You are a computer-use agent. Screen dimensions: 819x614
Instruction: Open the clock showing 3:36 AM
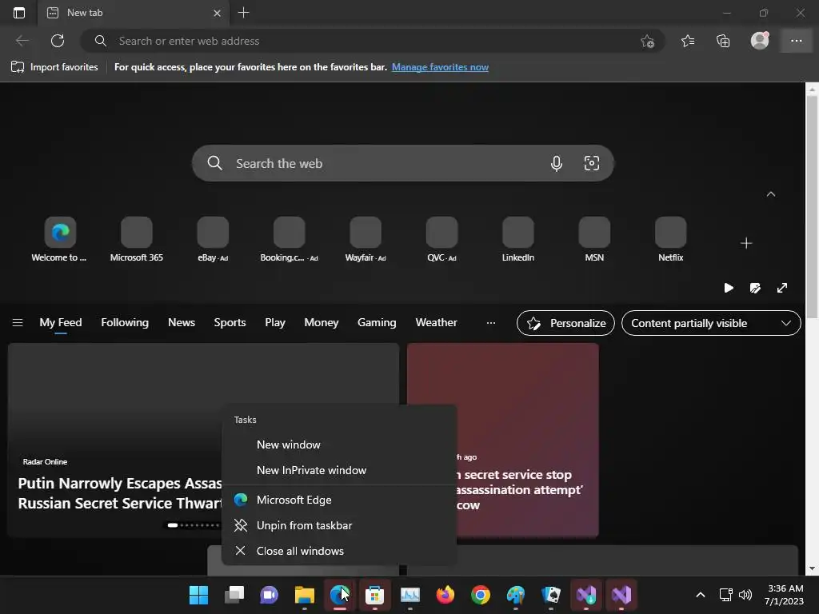(784, 595)
